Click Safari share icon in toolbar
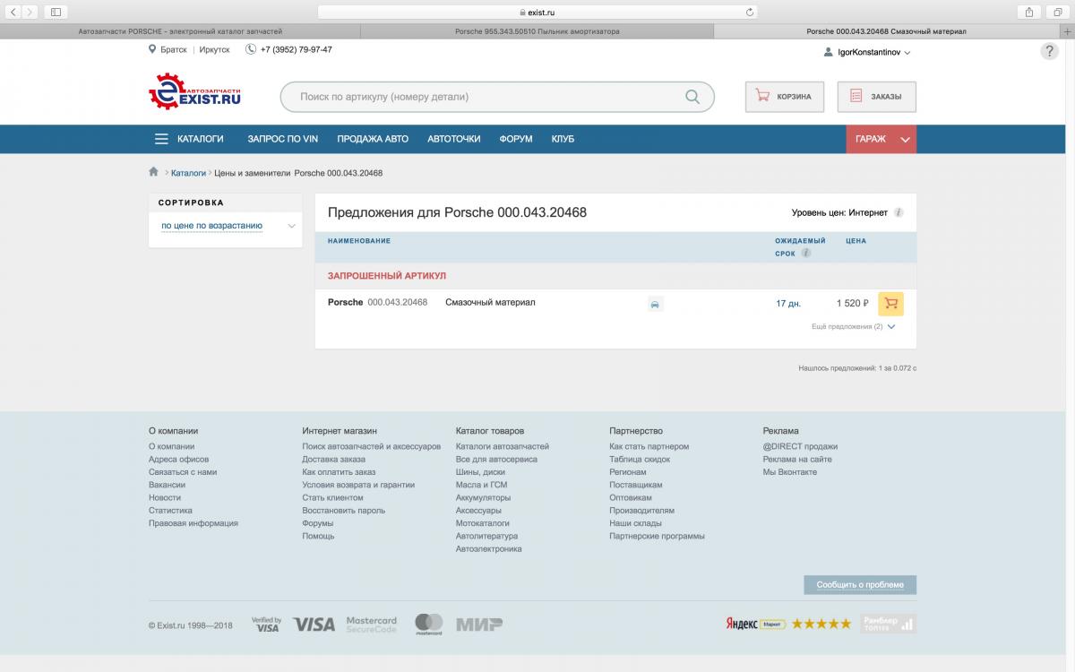This screenshot has width=1075, height=672. point(1029,12)
